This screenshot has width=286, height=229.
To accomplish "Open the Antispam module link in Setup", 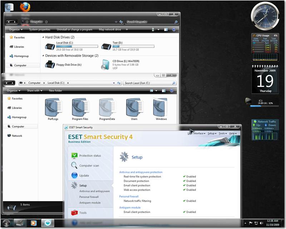I will point(130,208).
